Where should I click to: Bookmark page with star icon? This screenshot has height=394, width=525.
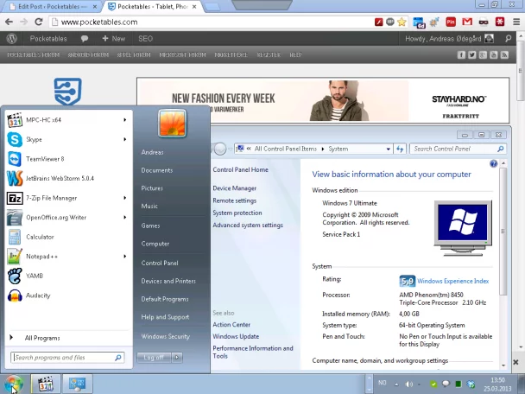coord(402,22)
